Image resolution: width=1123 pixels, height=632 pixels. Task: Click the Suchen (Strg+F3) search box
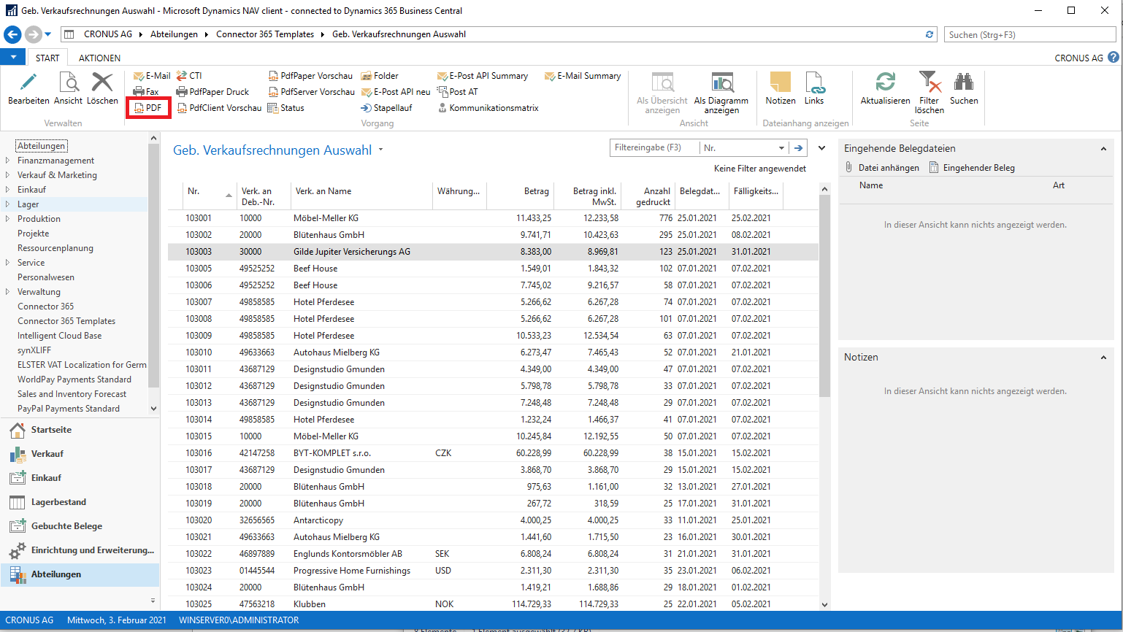1030,34
